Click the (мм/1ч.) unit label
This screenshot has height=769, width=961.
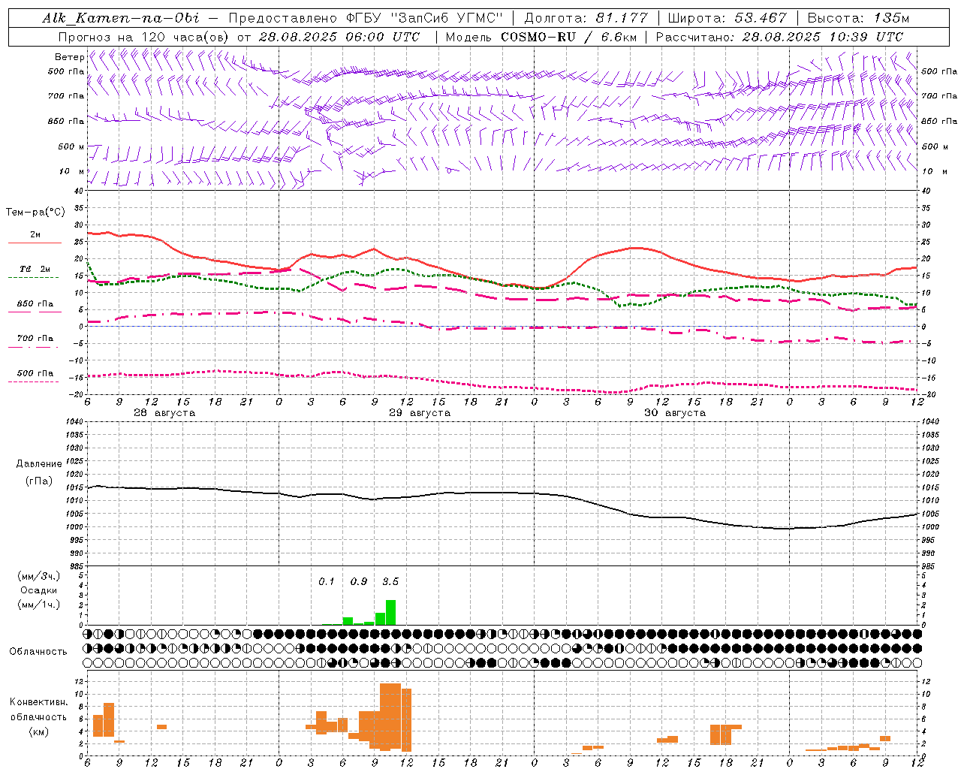[38, 605]
